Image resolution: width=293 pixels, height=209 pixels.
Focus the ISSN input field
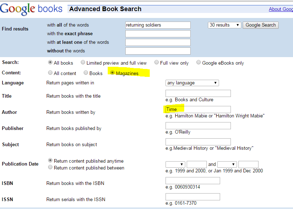point(193,197)
